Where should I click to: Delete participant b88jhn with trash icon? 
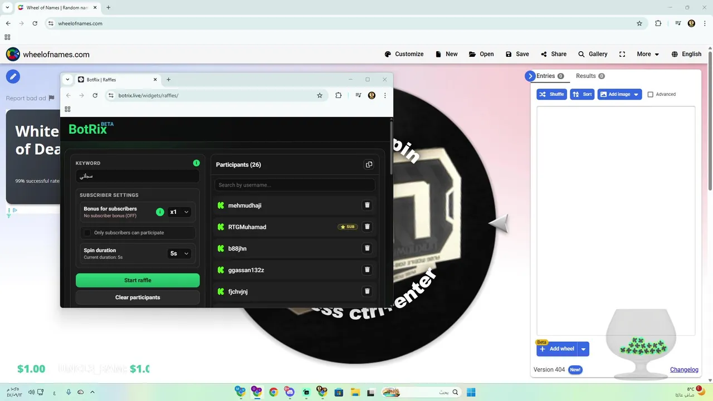click(x=367, y=248)
